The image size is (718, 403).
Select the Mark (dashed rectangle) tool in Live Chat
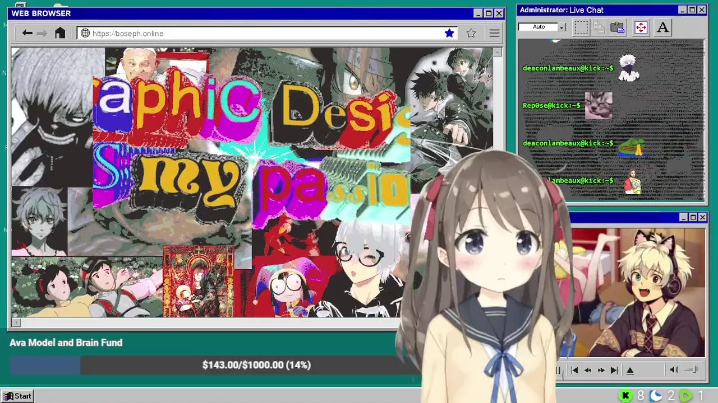(x=581, y=27)
